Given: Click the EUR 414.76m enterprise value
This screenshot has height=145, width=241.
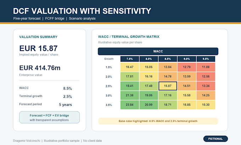Looking at the screenshot, I should pyautogui.click(x=40, y=68).
